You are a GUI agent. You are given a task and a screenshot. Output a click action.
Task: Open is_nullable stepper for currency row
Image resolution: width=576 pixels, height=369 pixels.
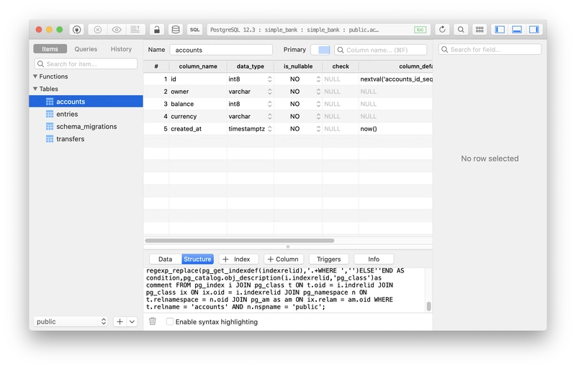tap(318, 117)
